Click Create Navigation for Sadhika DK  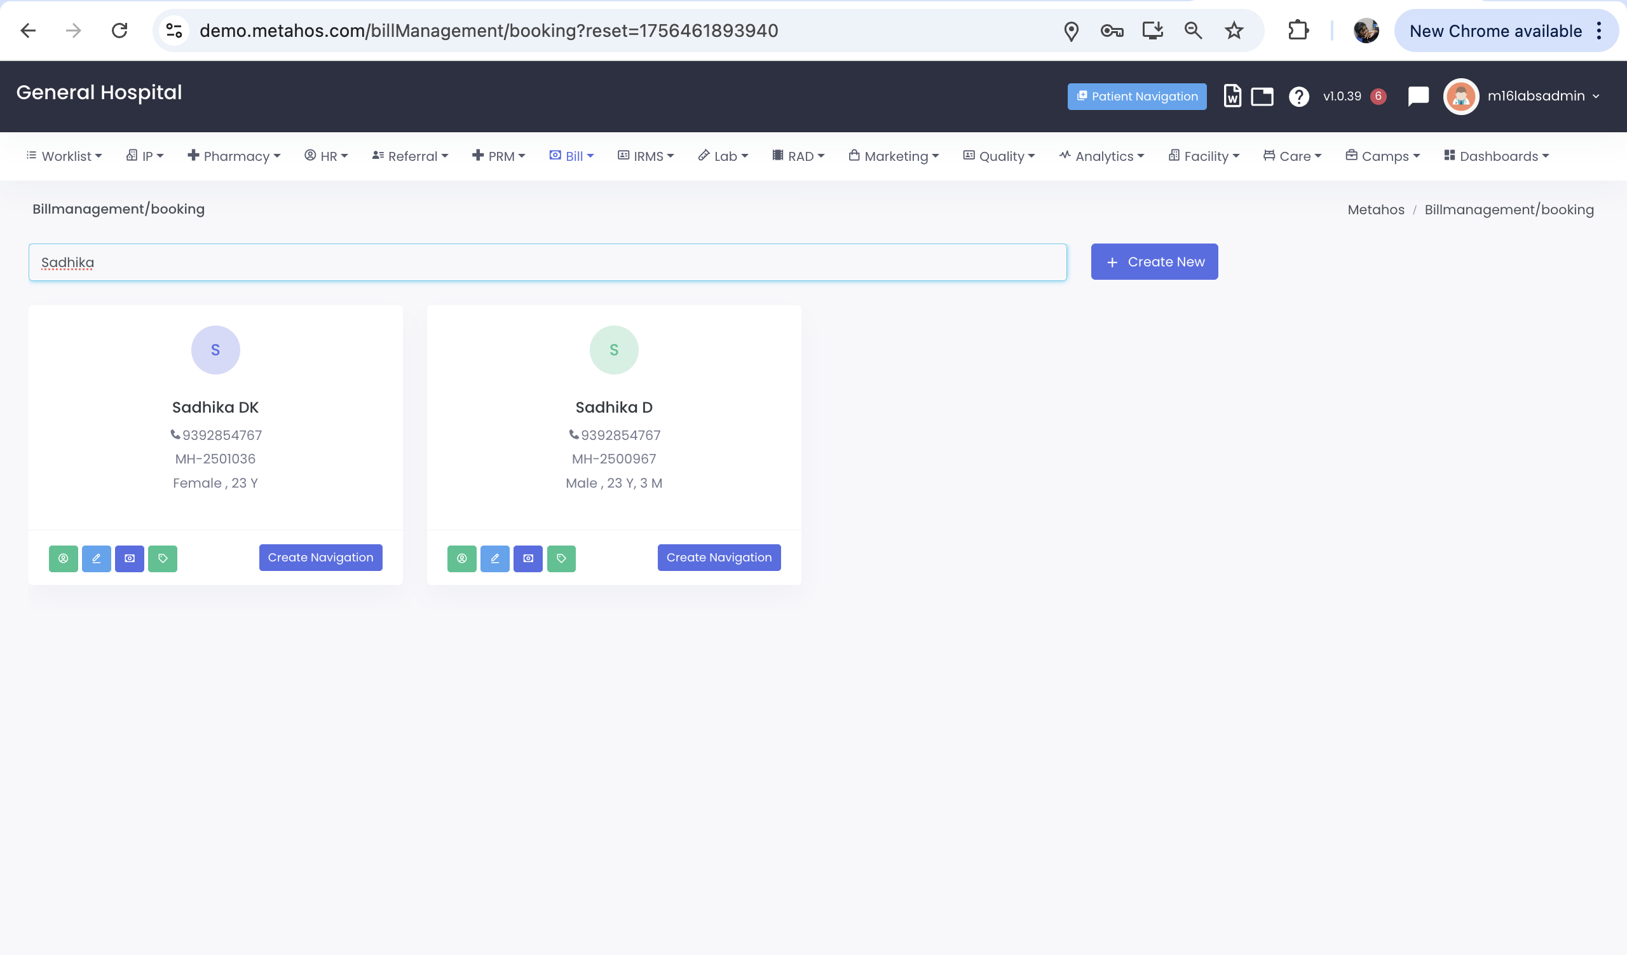click(320, 557)
